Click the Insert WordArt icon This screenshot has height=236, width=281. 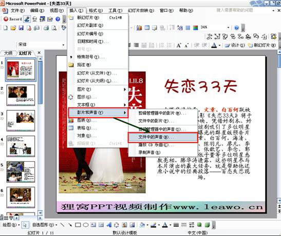click(x=108, y=225)
